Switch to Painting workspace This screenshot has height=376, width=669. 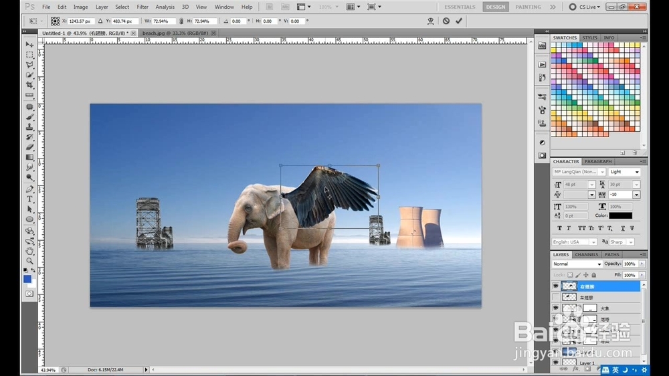point(528,7)
